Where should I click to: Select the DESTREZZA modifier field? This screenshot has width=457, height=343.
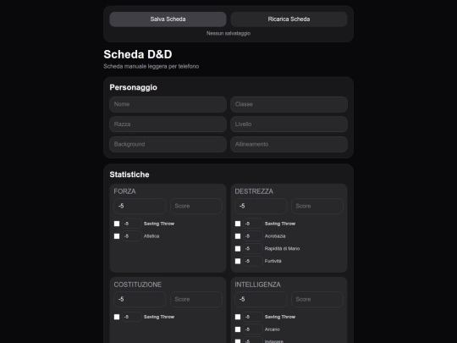coord(261,206)
